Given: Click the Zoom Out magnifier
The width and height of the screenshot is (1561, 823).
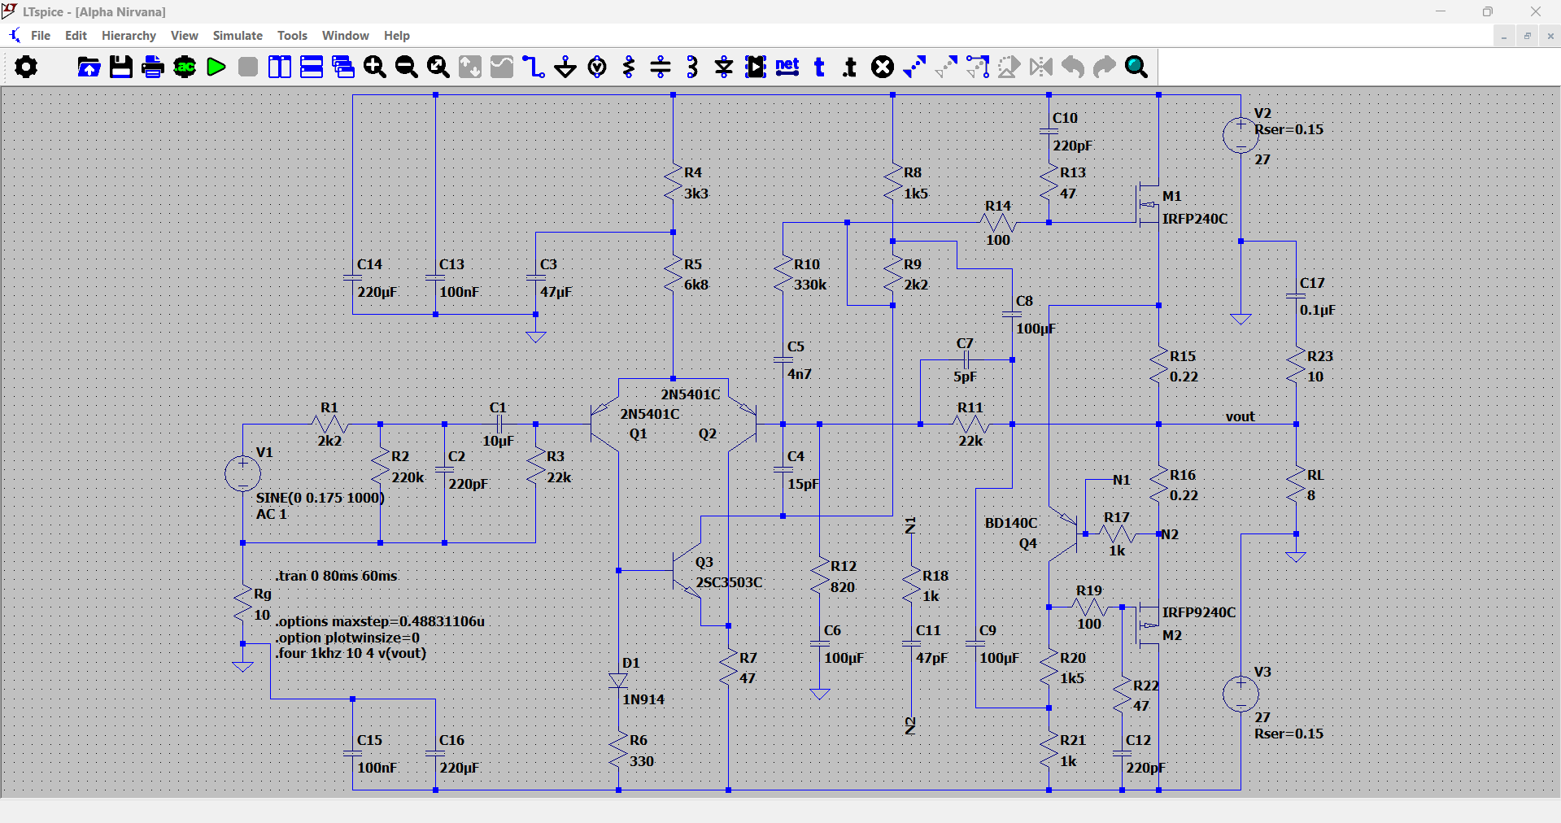Looking at the screenshot, I should [407, 67].
